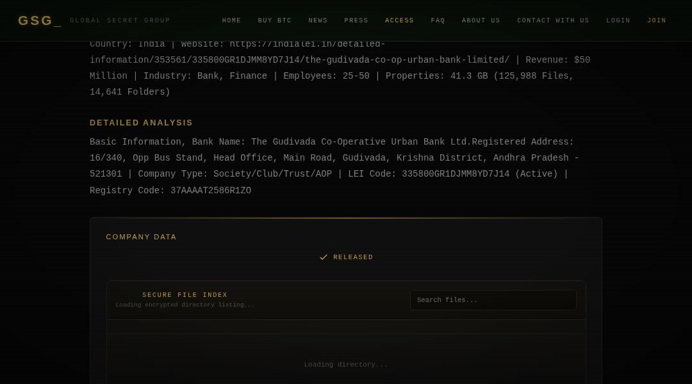Click the LEI Code 335800GR1DJMM8YD7J14 (Active) text
This screenshot has width=692, height=384.
tap(453, 174)
